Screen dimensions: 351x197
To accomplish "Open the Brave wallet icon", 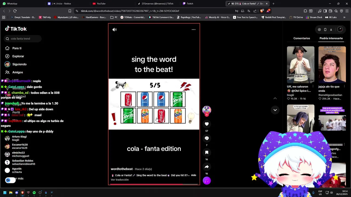I will tap(330, 11).
